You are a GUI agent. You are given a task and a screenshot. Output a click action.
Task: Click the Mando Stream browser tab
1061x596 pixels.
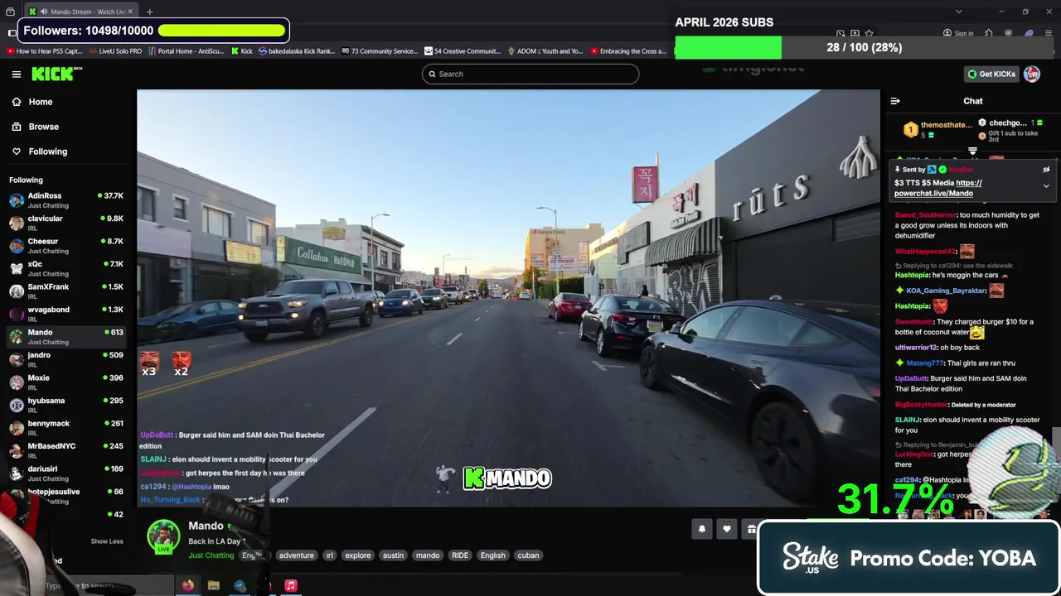(x=81, y=12)
